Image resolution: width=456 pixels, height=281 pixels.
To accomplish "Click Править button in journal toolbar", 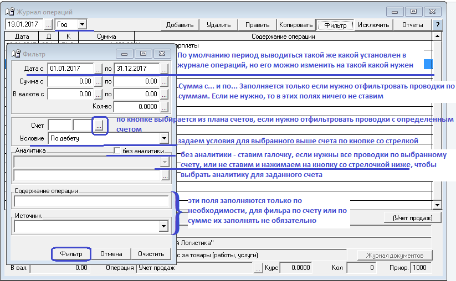I will pyautogui.click(x=258, y=25).
